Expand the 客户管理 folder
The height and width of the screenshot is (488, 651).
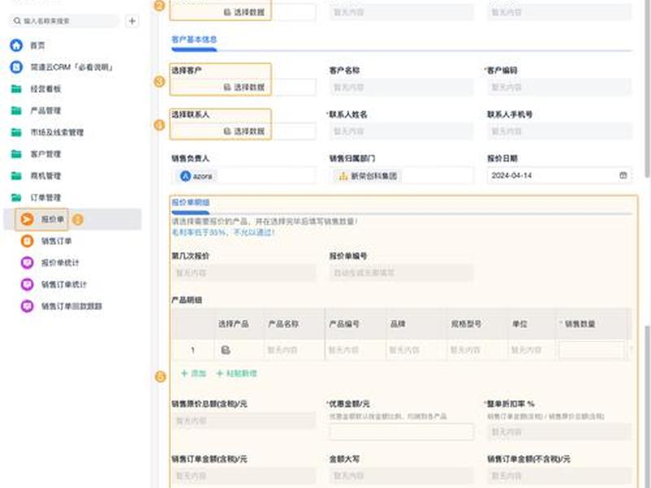tap(16, 154)
